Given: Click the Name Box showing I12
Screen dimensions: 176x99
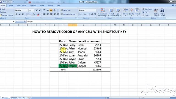Looking at the screenshot, I should click(6, 21).
